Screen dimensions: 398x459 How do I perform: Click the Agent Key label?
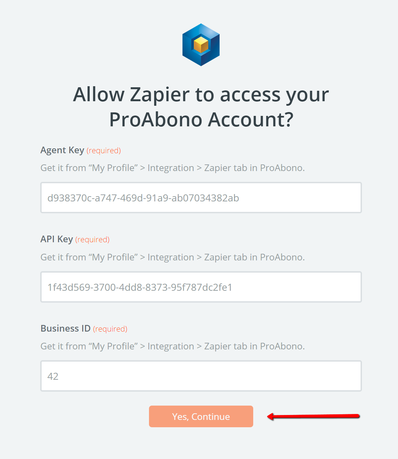pos(62,150)
